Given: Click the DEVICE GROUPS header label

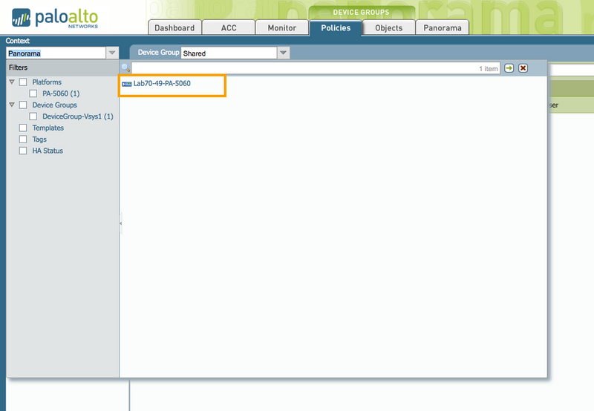Looking at the screenshot, I should point(361,12).
